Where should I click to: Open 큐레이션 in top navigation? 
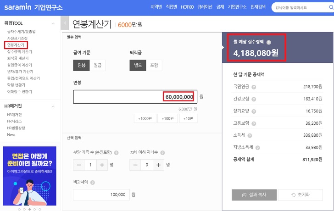(205, 7)
